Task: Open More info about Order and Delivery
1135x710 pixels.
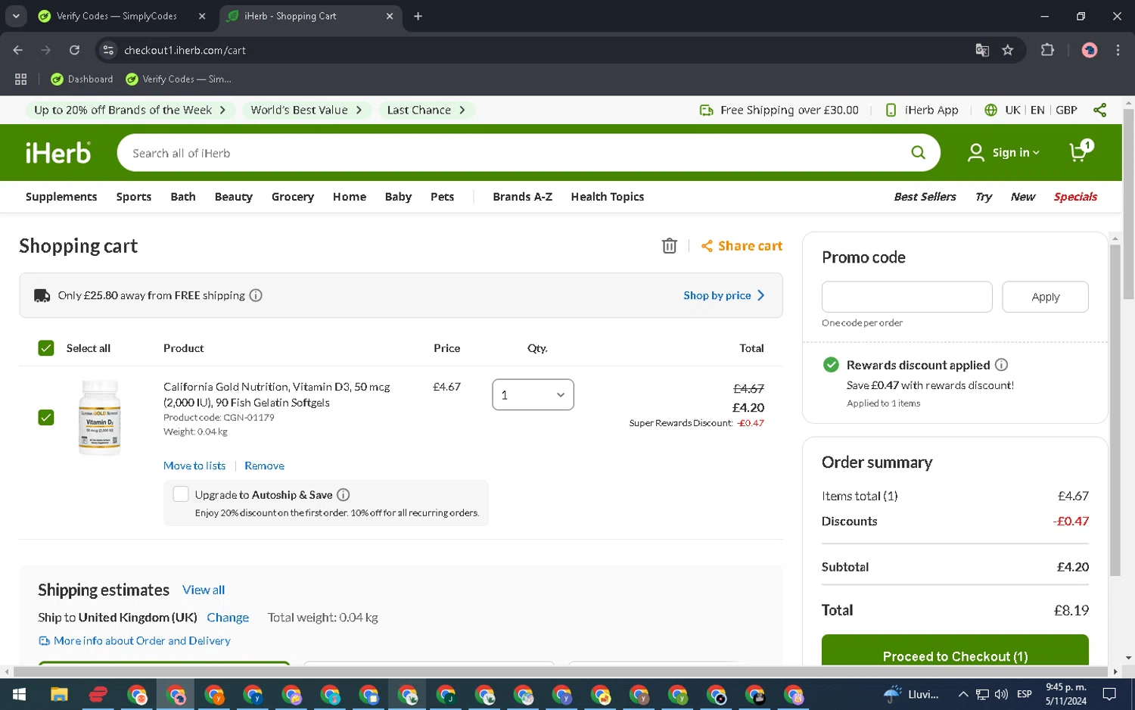Action: click(x=135, y=640)
